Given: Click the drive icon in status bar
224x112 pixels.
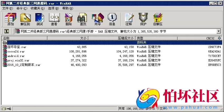Looking at the screenshot, I should pos(4,109).
